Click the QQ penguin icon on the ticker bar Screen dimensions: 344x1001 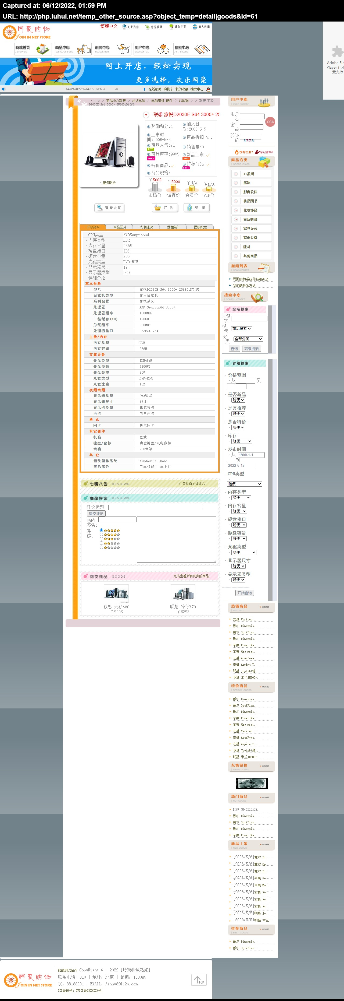[x=208, y=89]
